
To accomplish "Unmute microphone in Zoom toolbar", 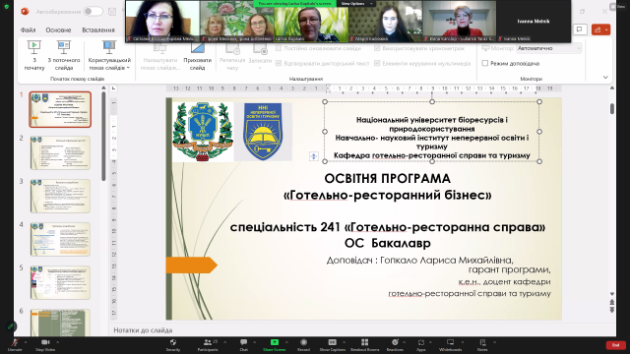I will [x=15, y=344].
